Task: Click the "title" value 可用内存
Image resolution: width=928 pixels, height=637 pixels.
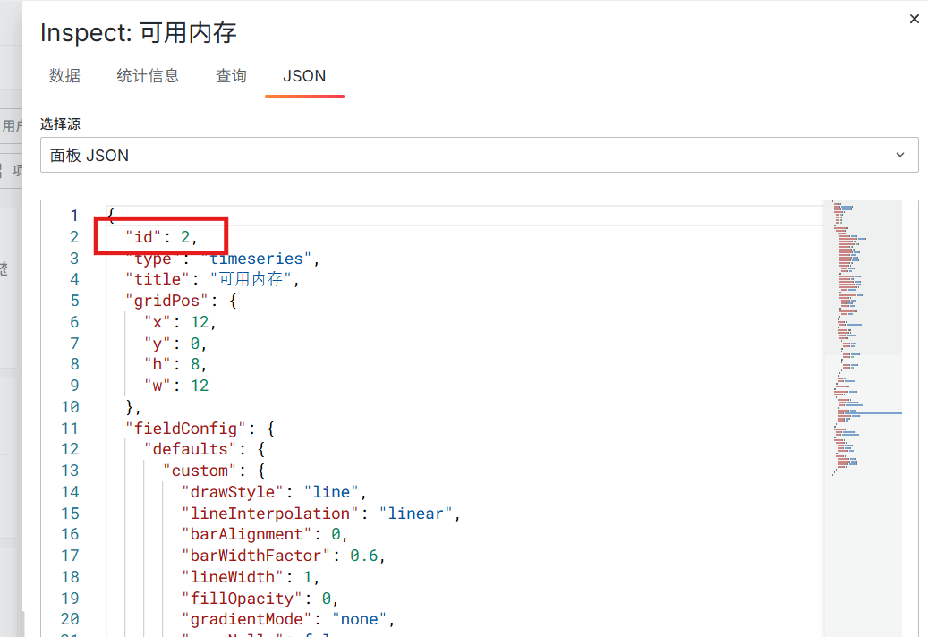Action: point(255,279)
